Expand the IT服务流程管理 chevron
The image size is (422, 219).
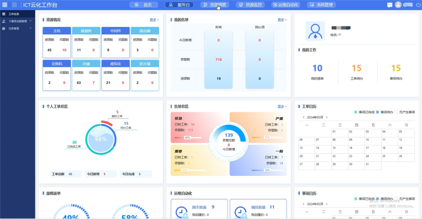click(30, 21)
